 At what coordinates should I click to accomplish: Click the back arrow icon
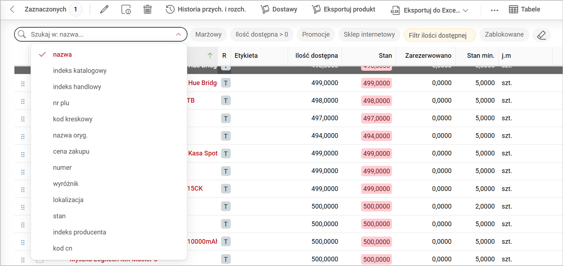click(12, 10)
